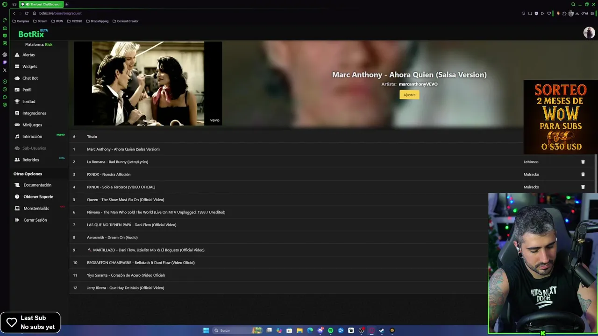598x336 pixels.
Task: Open Microsoft Edge from the taskbar
Action: pos(310,330)
